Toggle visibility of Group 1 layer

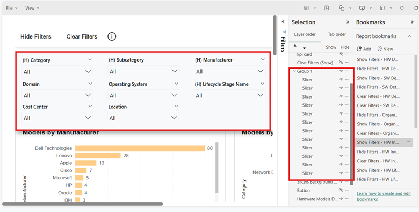[341, 71]
